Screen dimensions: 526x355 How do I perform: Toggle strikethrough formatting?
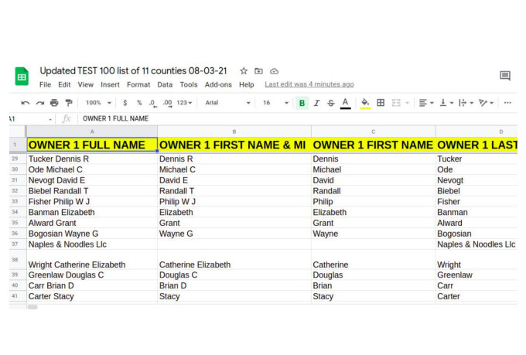(331, 103)
